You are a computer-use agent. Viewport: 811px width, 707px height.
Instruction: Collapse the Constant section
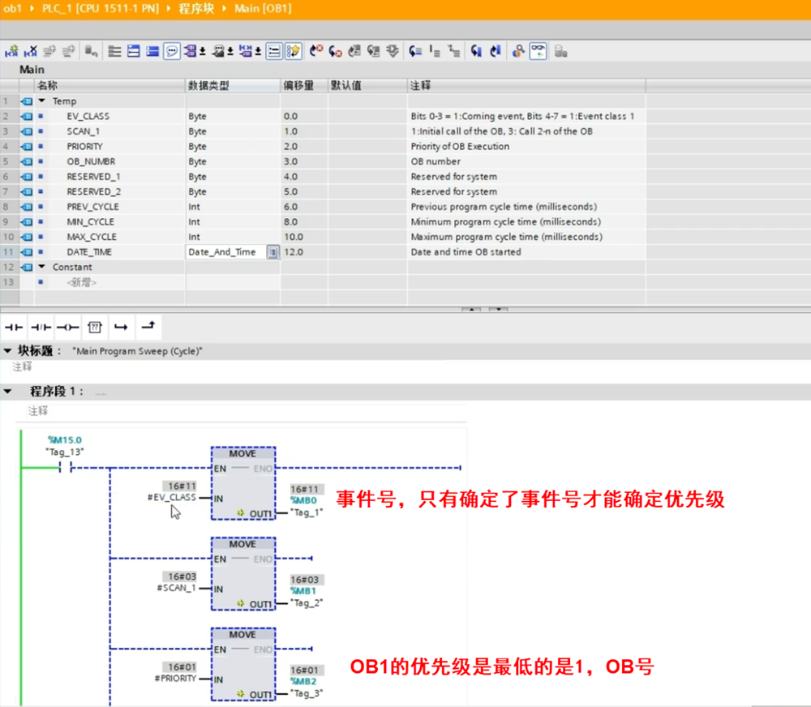point(42,267)
